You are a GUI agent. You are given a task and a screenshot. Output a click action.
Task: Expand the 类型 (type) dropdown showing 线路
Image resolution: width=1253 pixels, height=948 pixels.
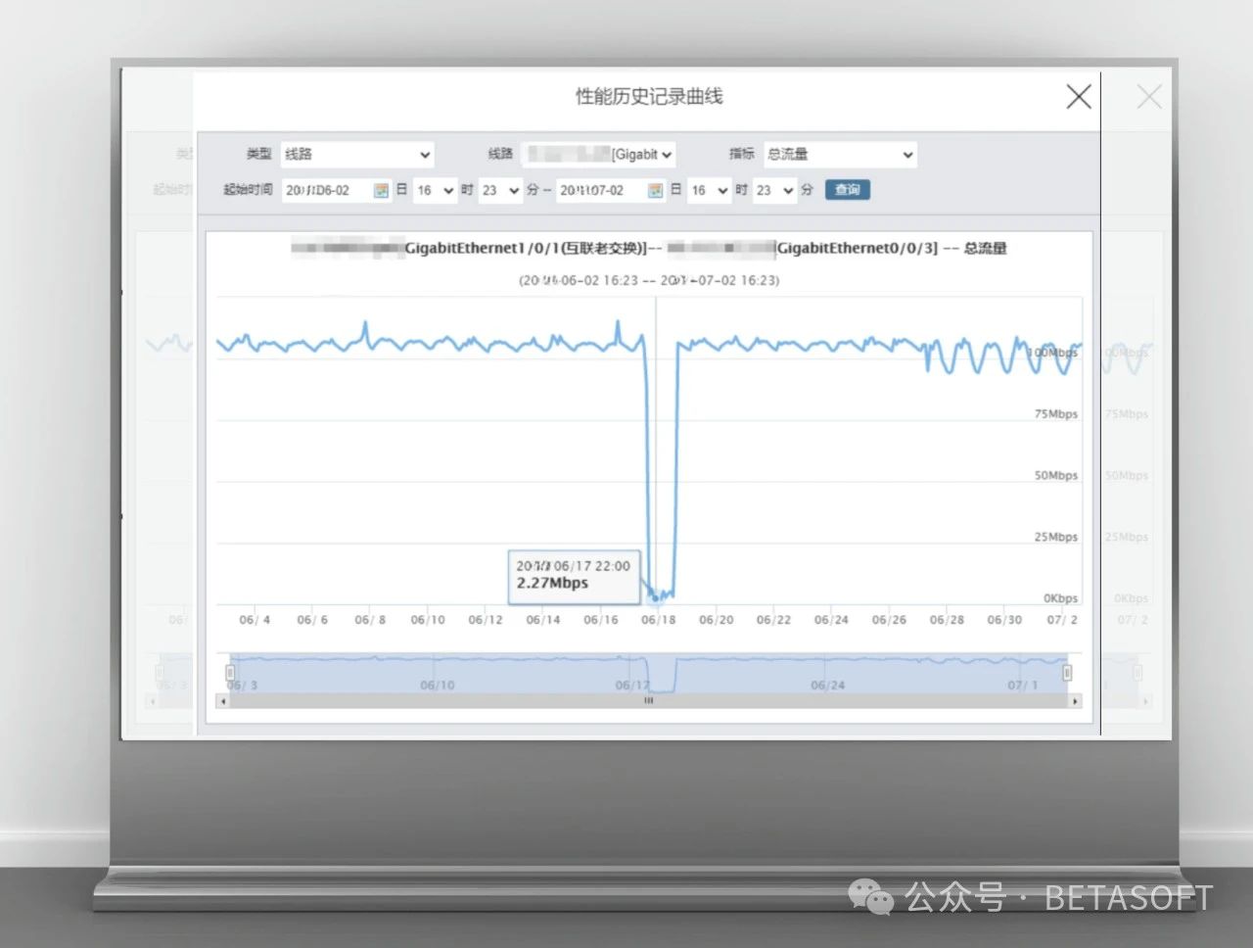coord(356,155)
